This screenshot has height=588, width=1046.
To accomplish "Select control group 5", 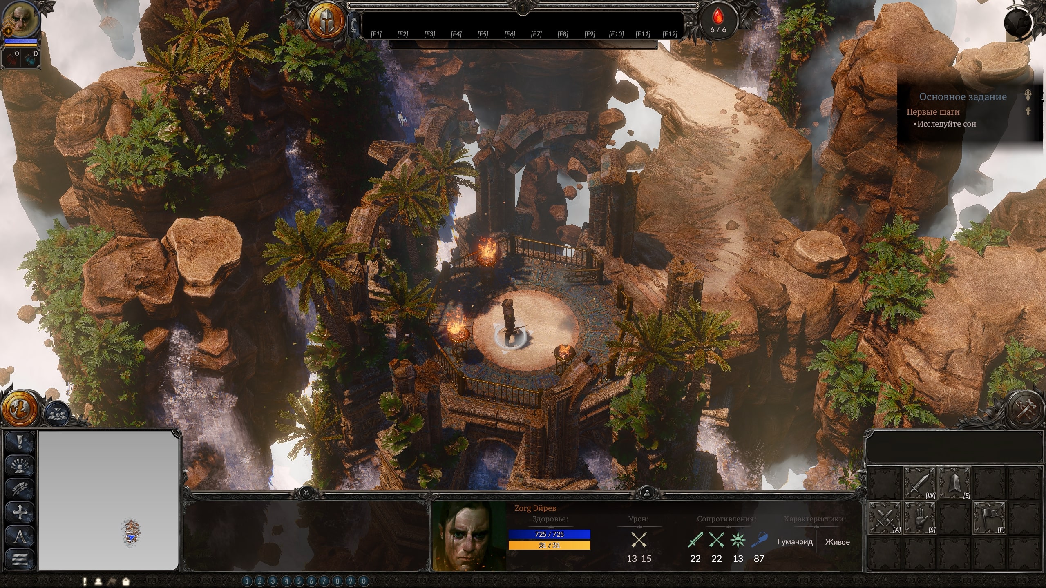I will [299, 581].
